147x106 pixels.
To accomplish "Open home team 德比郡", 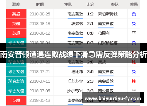I will pyautogui.click(x=77, y=72).
